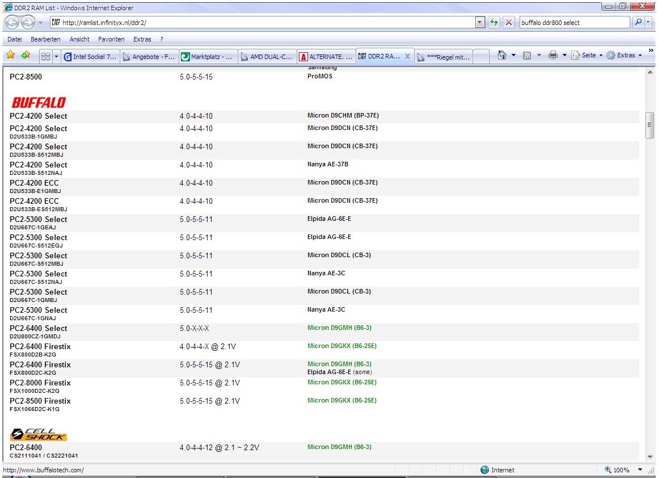The image size is (658, 478).
Task: Open recent pages dropdown arrow
Action: (41, 23)
